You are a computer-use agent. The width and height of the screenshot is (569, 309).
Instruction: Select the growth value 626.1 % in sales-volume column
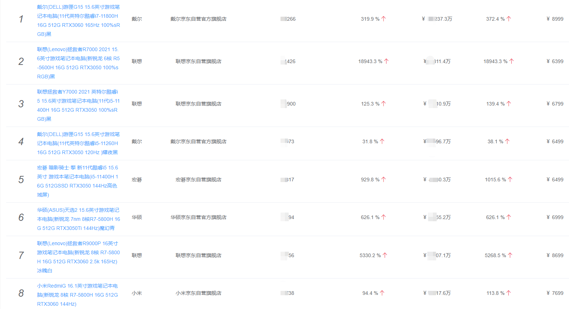click(370, 217)
